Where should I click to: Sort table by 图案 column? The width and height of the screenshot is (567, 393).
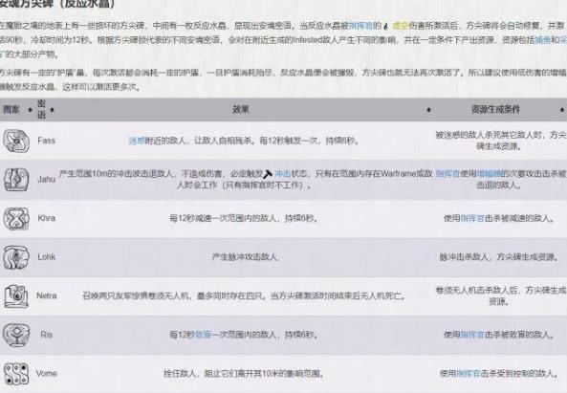pos(30,110)
